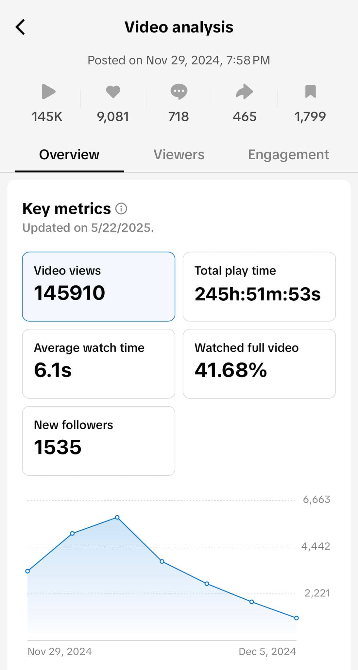Select the New followers metric card
Viewport: 358px width, 670px height.
[x=99, y=440]
